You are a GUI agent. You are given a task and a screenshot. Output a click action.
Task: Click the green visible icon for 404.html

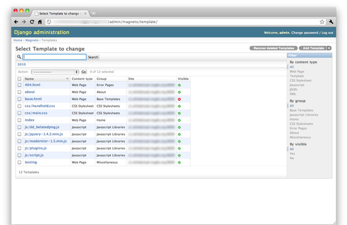click(x=179, y=85)
